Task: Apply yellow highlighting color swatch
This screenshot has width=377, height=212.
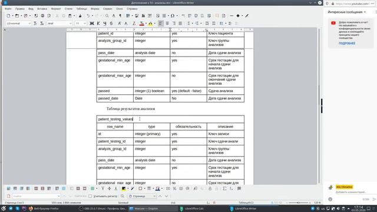Action: tap(150, 24)
